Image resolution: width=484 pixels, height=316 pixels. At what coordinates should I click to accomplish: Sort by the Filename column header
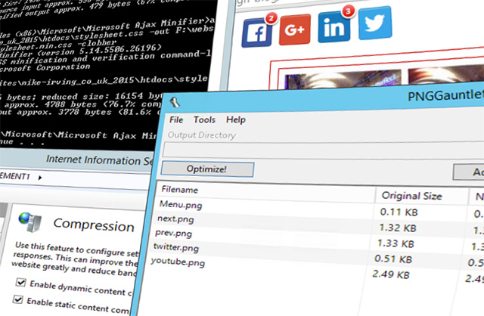[180, 190]
